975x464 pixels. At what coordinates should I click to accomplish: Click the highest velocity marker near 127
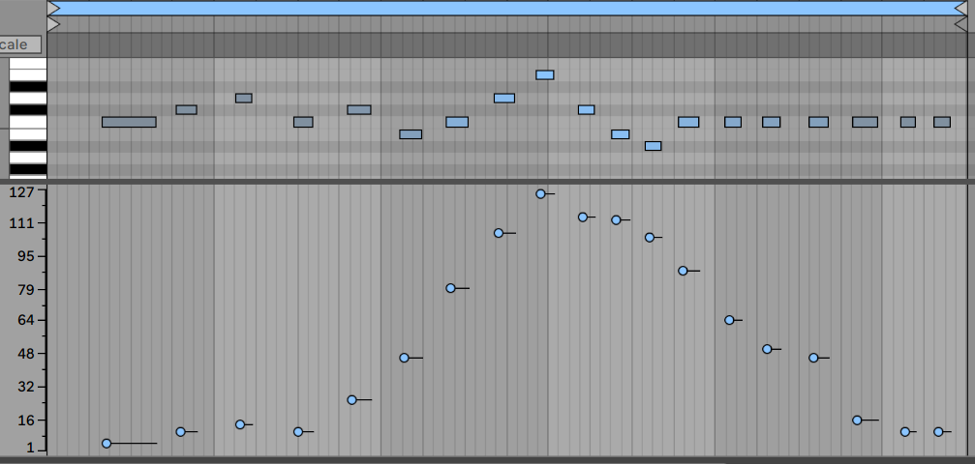click(540, 193)
